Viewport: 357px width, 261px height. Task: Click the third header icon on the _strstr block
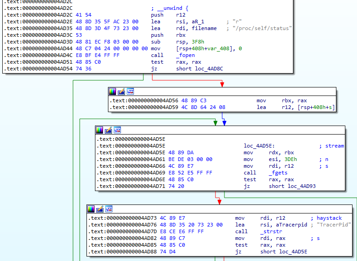coord(109,209)
